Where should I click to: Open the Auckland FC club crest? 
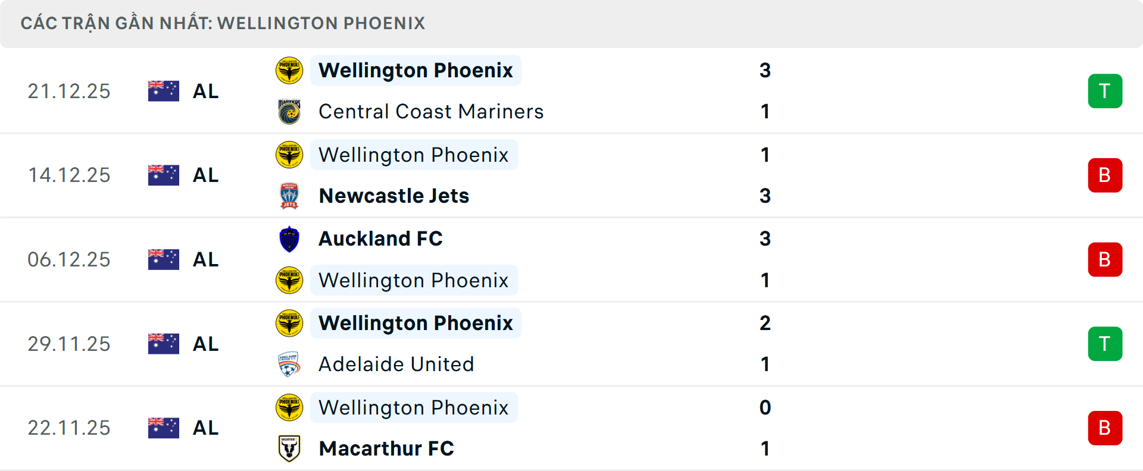coord(289,238)
